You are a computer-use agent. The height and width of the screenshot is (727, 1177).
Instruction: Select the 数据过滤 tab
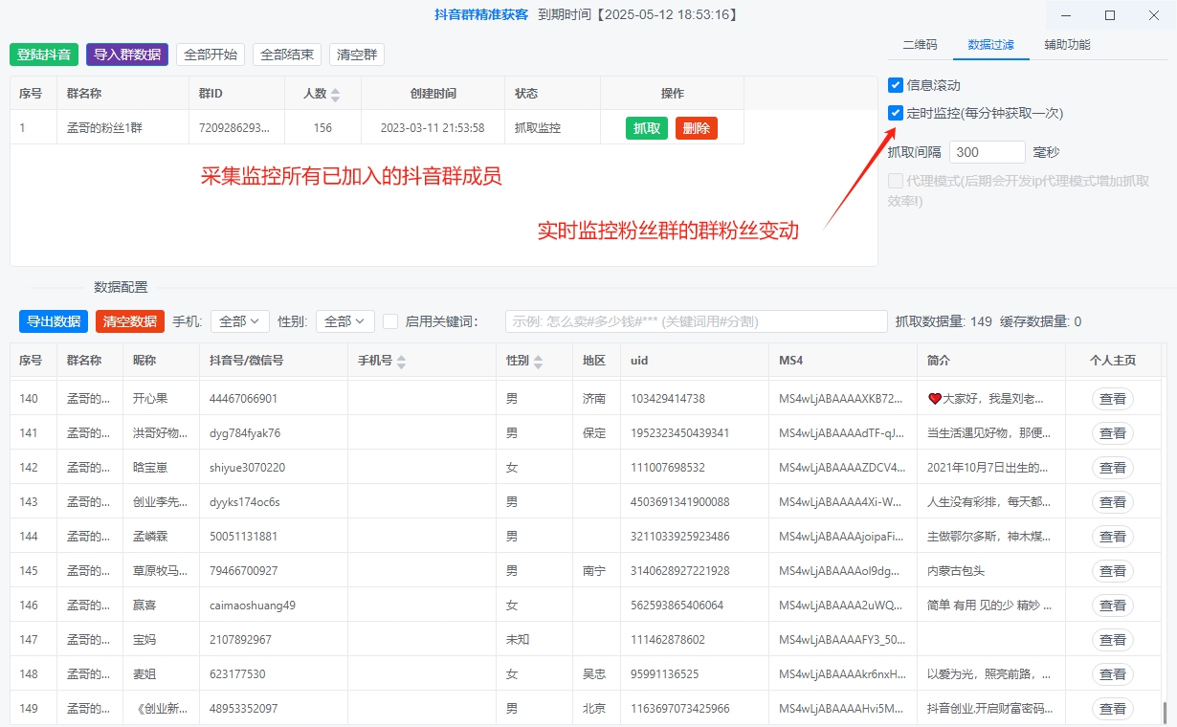click(x=991, y=44)
